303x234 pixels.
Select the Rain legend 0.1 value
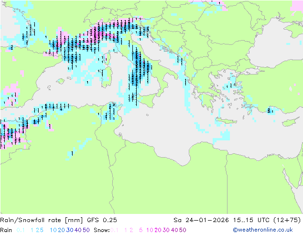coord(21,230)
